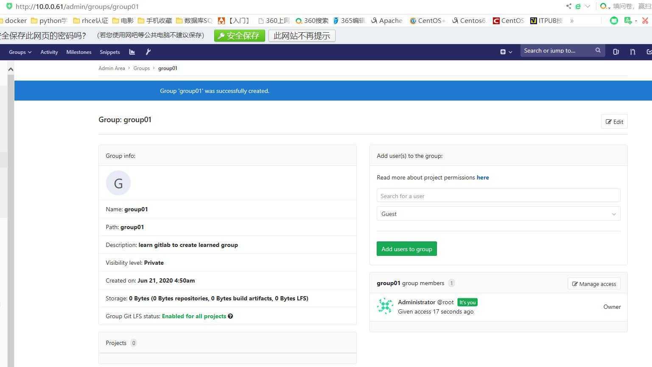Click the browser share icon

tap(568, 6)
